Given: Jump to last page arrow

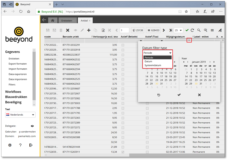Looking at the screenshot, I should click(x=171, y=30).
